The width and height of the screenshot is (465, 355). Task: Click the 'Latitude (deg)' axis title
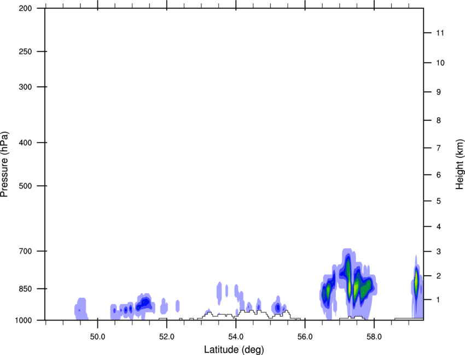point(234,350)
